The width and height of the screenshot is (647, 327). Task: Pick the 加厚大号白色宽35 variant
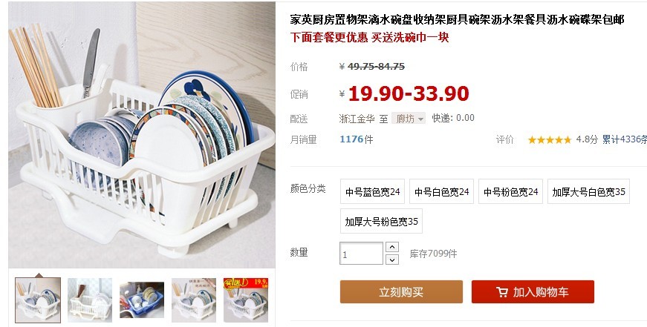point(588,191)
